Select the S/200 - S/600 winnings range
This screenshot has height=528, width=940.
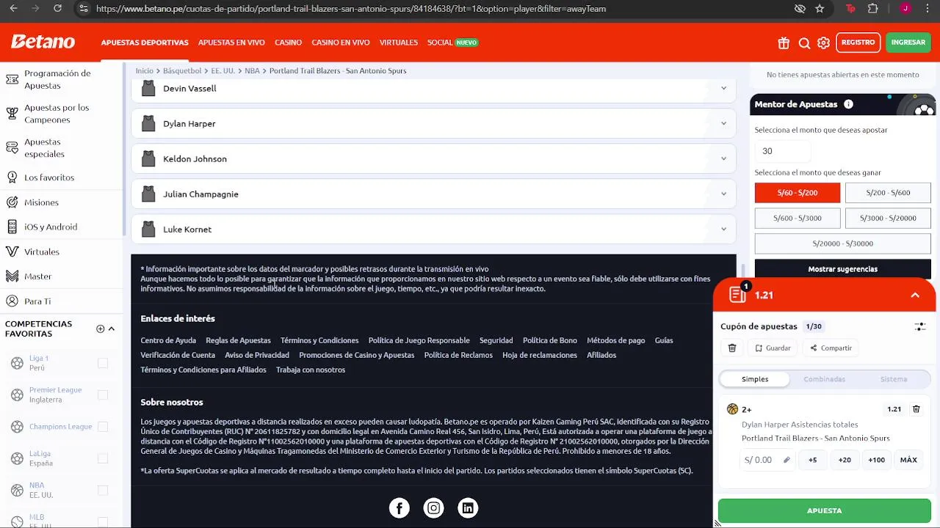click(x=888, y=193)
